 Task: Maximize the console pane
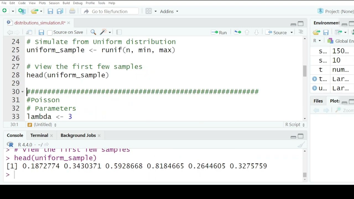301,136
